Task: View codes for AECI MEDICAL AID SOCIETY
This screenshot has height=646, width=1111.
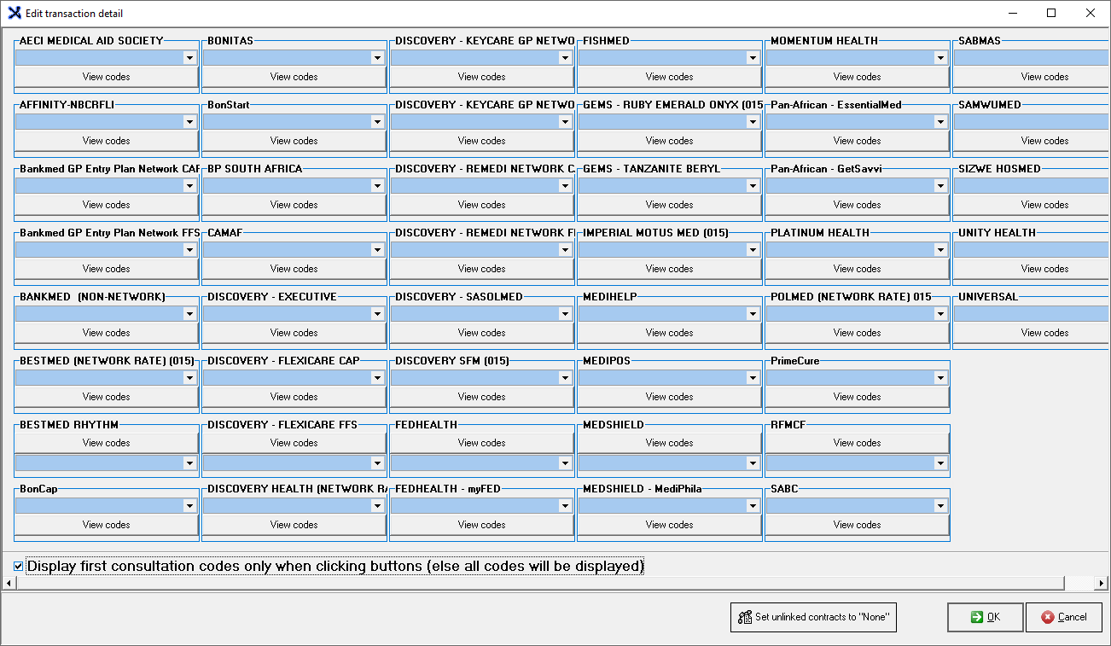Action: [x=107, y=77]
